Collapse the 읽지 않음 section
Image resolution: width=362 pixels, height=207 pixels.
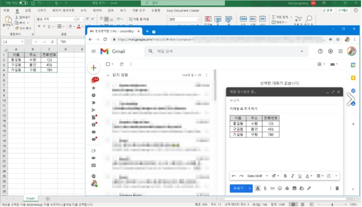tap(107, 75)
